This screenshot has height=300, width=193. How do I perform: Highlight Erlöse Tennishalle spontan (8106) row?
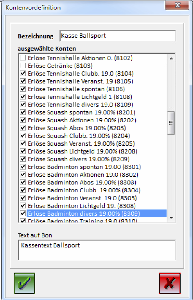click(76, 89)
